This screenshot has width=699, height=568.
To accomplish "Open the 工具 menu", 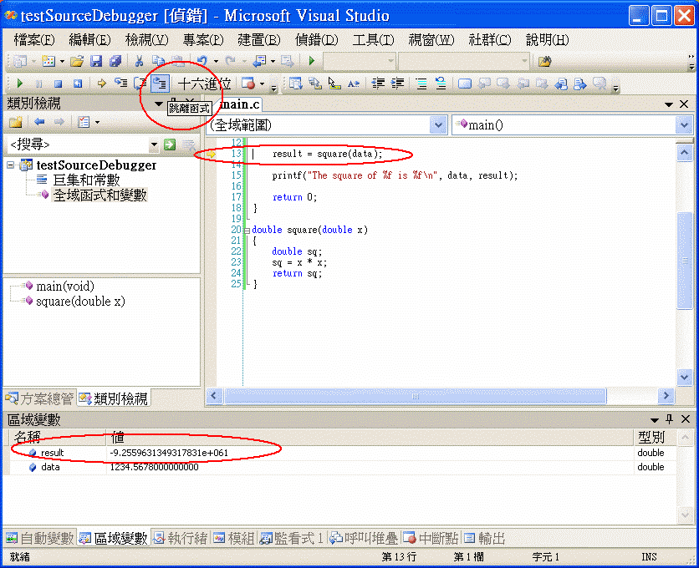I will [373, 40].
